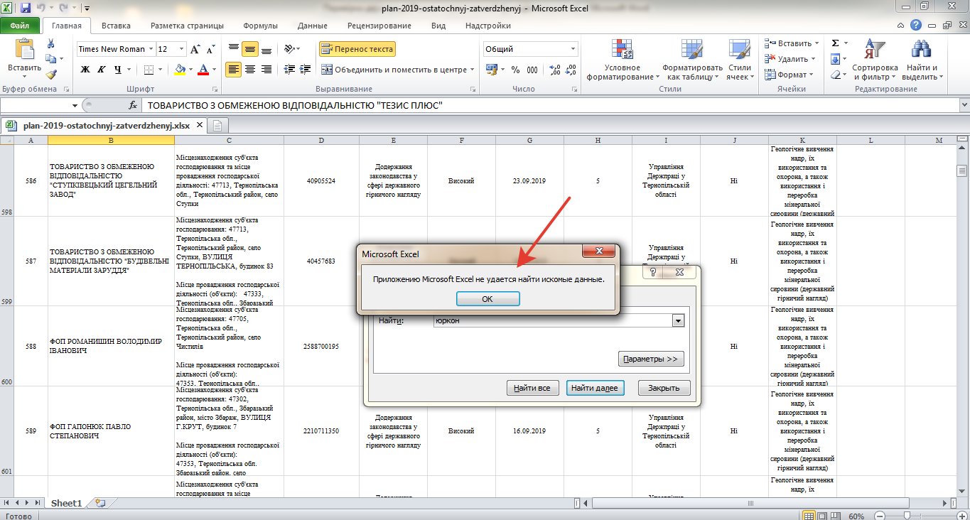Select the Sheet1 worksheet tab
This screenshot has width=970, height=520.
click(66, 503)
